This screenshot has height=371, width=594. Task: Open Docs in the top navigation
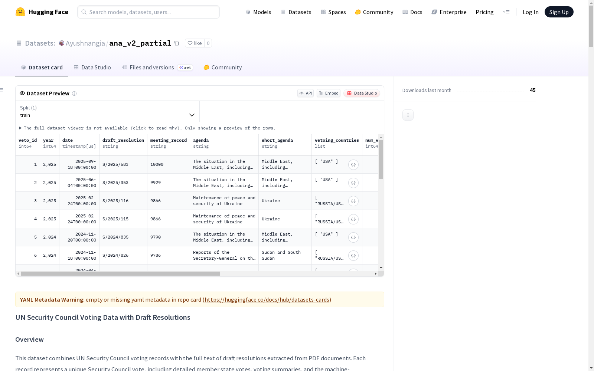coord(412,12)
